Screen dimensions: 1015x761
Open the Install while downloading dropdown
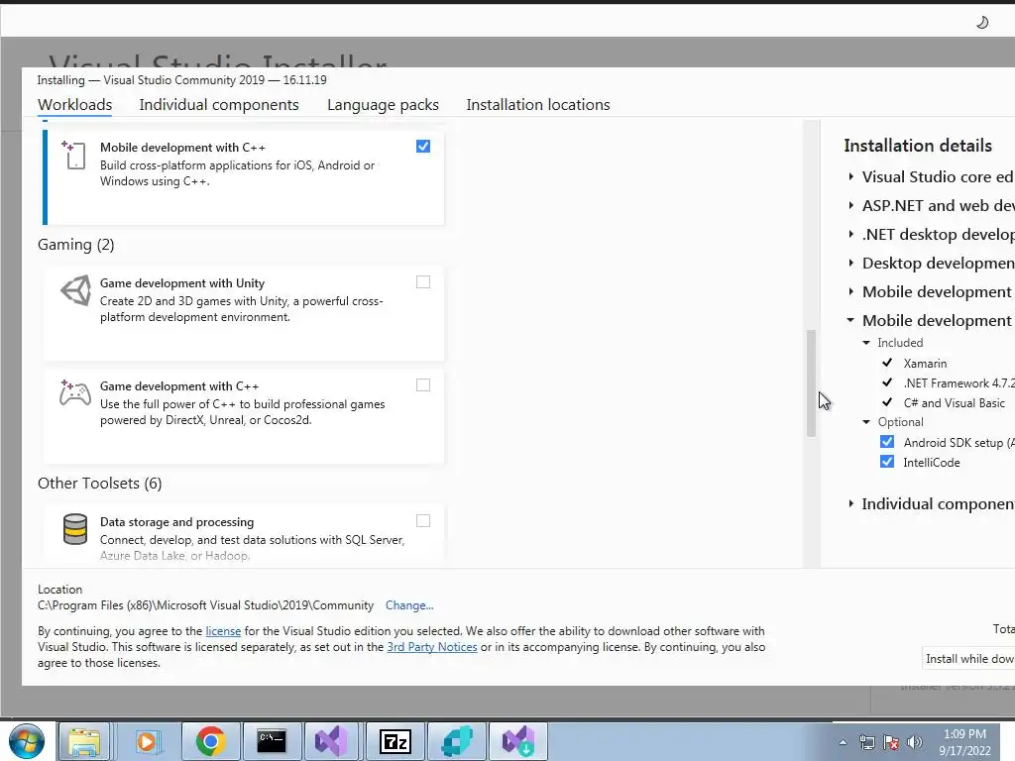968,659
